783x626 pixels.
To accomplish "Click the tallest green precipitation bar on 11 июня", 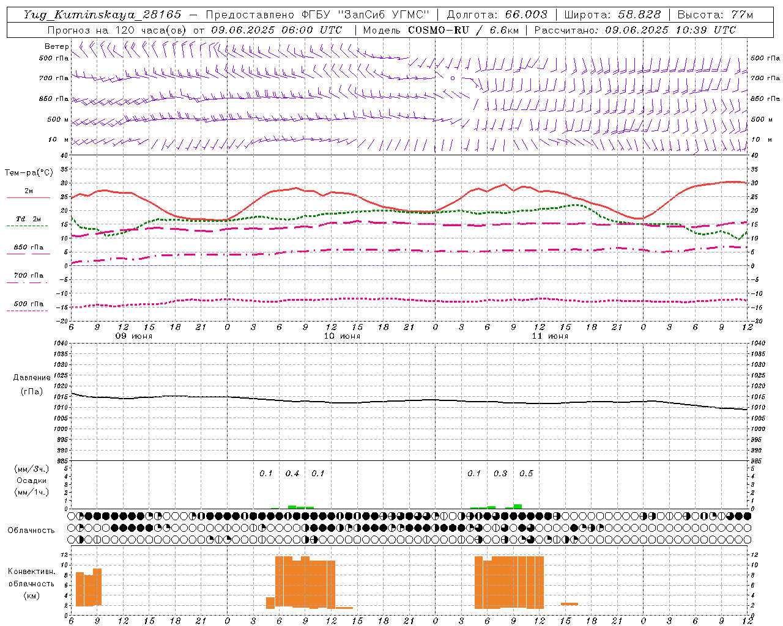I will point(518,506).
